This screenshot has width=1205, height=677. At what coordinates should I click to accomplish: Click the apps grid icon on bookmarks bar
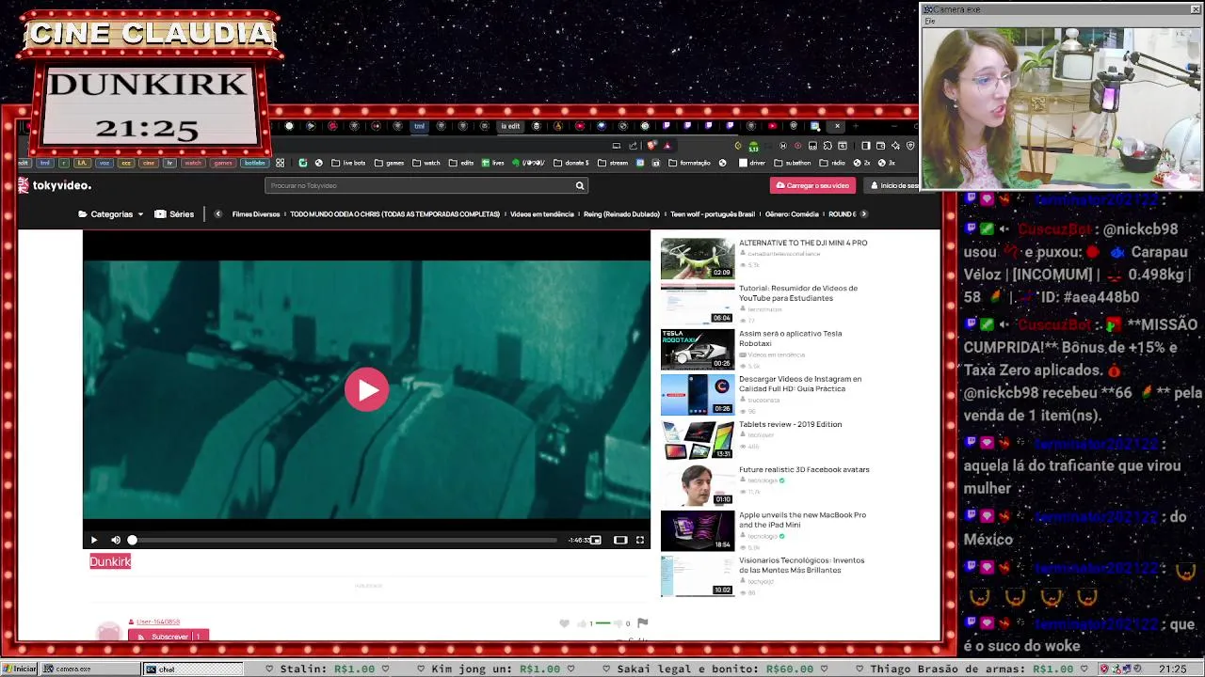[280, 163]
